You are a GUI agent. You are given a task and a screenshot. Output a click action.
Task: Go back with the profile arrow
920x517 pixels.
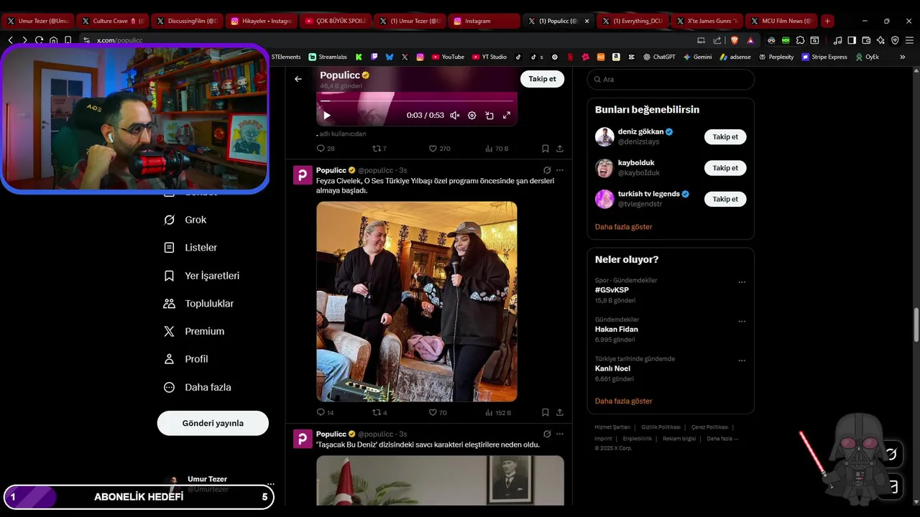click(x=298, y=79)
